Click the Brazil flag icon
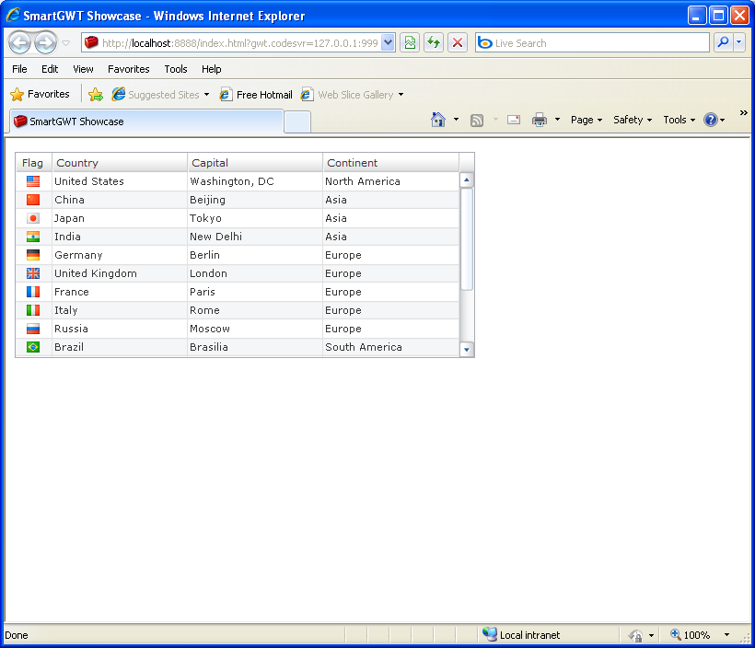The width and height of the screenshot is (755, 648). (33, 347)
